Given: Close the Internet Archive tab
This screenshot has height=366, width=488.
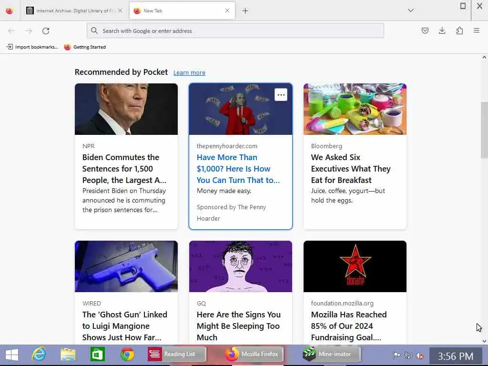Looking at the screenshot, I should pos(120,10).
